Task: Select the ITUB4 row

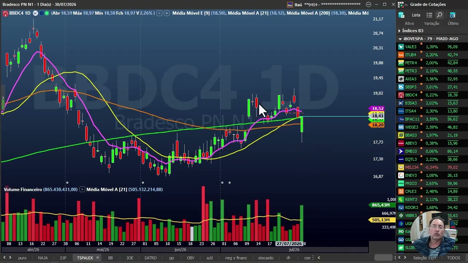Action: tap(432, 55)
